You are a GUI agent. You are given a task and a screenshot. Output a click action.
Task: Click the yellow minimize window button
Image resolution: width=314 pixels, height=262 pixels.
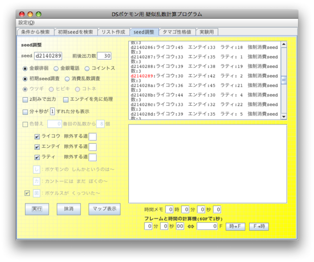pos(30,14)
